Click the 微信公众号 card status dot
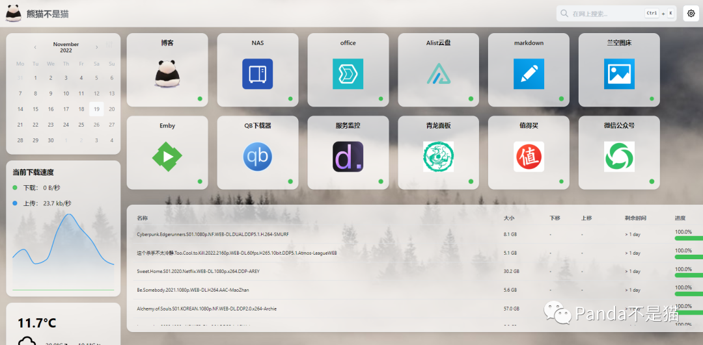Viewport: 703px width, 345px height. click(x=652, y=181)
